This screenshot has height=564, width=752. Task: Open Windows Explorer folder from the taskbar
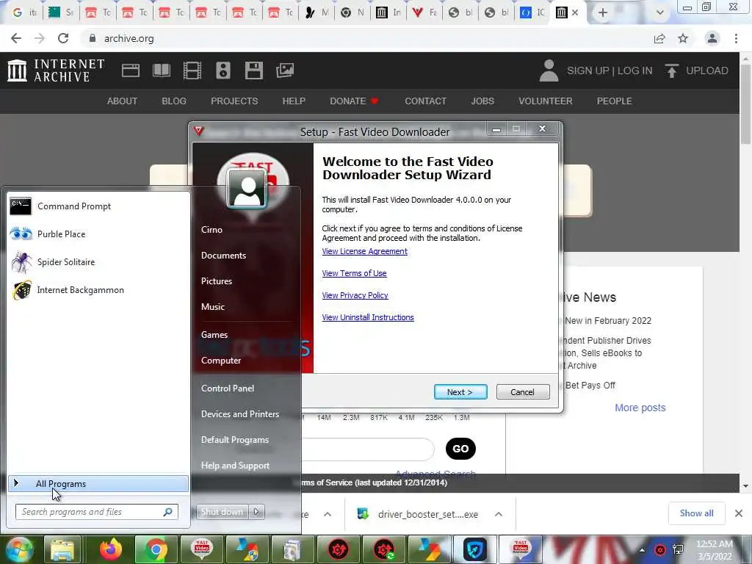tap(63, 549)
